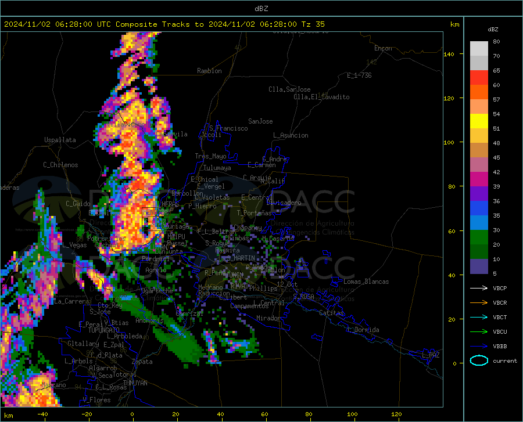
Task: Click the Composite Tracks timestamp header
Action: tap(164, 24)
